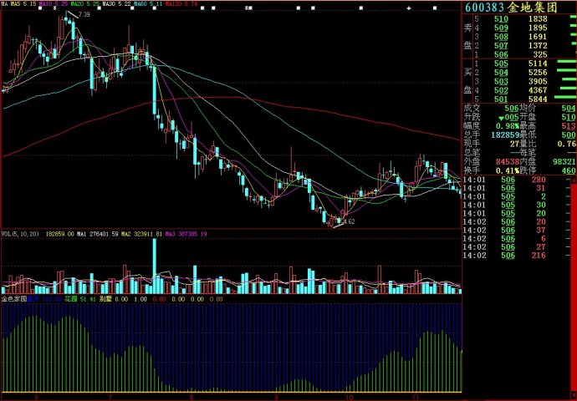Viewport: 577px width, 401px height.
Task: Select sell level 5 price 510
Action: [501, 19]
